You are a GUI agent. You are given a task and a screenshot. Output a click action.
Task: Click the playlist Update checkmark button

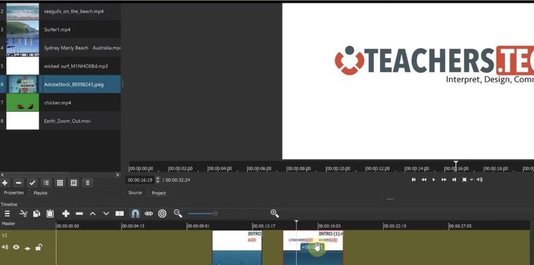coord(32,183)
